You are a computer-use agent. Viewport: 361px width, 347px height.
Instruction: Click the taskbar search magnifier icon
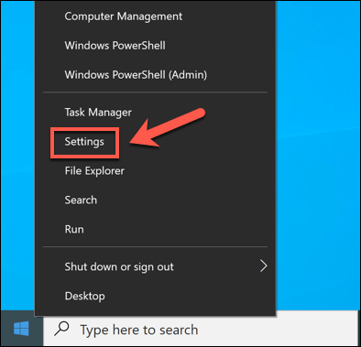click(x=62, y=329)
